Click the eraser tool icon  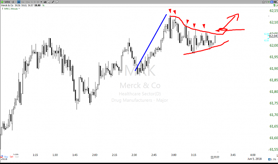(57, 2)
